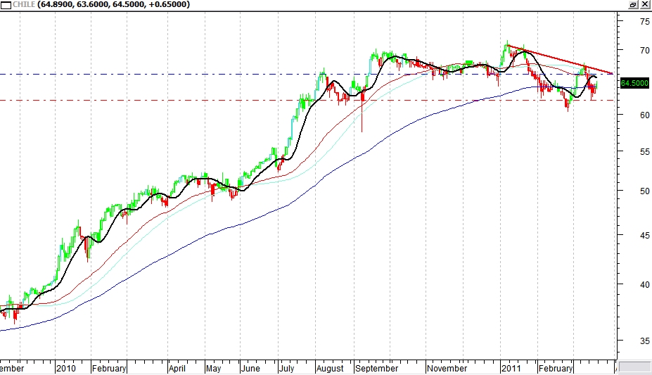652x375 pixels.
Task: Click the November date axis label
Action: pos(447,369)
